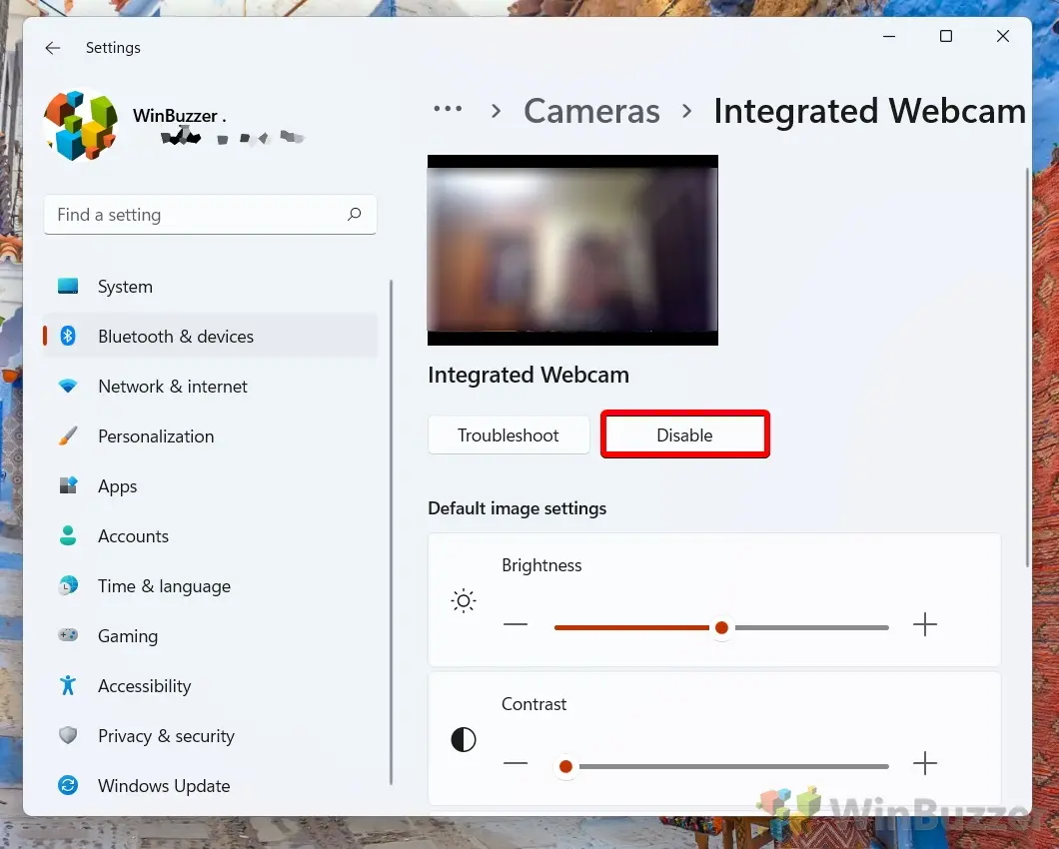The image size is (1059, 849).
Task: Open the Accounts settings section
Action: pyautogui.click(x=133, y=536)
